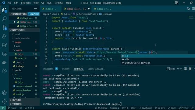Collapse the pages folder
The height and width of the screenshot is (110, 195).
tap(18, 42)
